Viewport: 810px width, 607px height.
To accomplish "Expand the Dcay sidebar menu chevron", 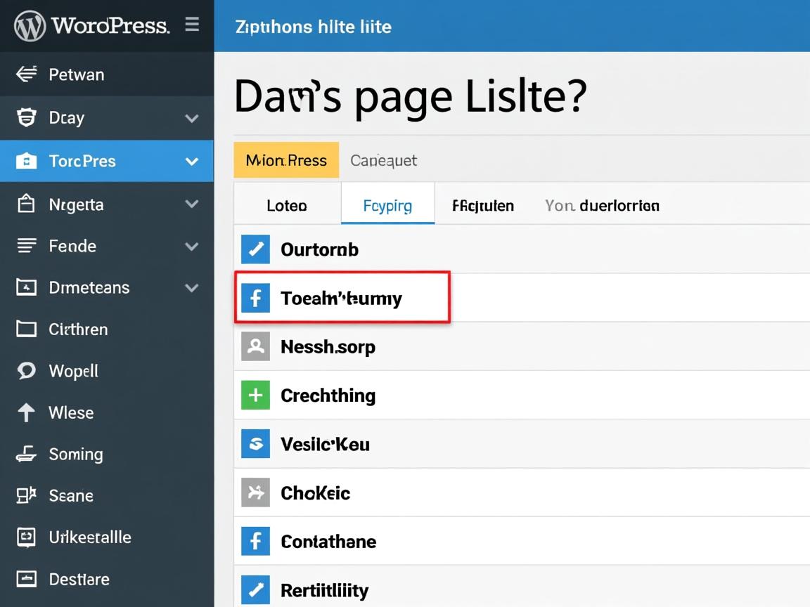I will [x=191, y=118].
